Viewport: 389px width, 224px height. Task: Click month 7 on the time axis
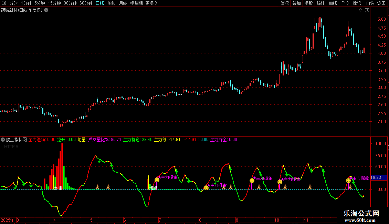pos(160,220)
